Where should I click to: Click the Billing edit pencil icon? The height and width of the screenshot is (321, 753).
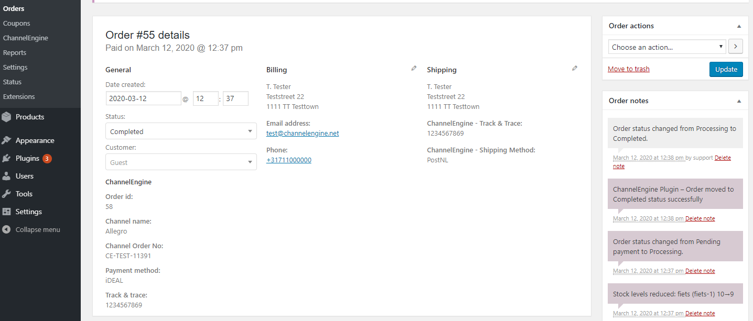pos(414,68)
